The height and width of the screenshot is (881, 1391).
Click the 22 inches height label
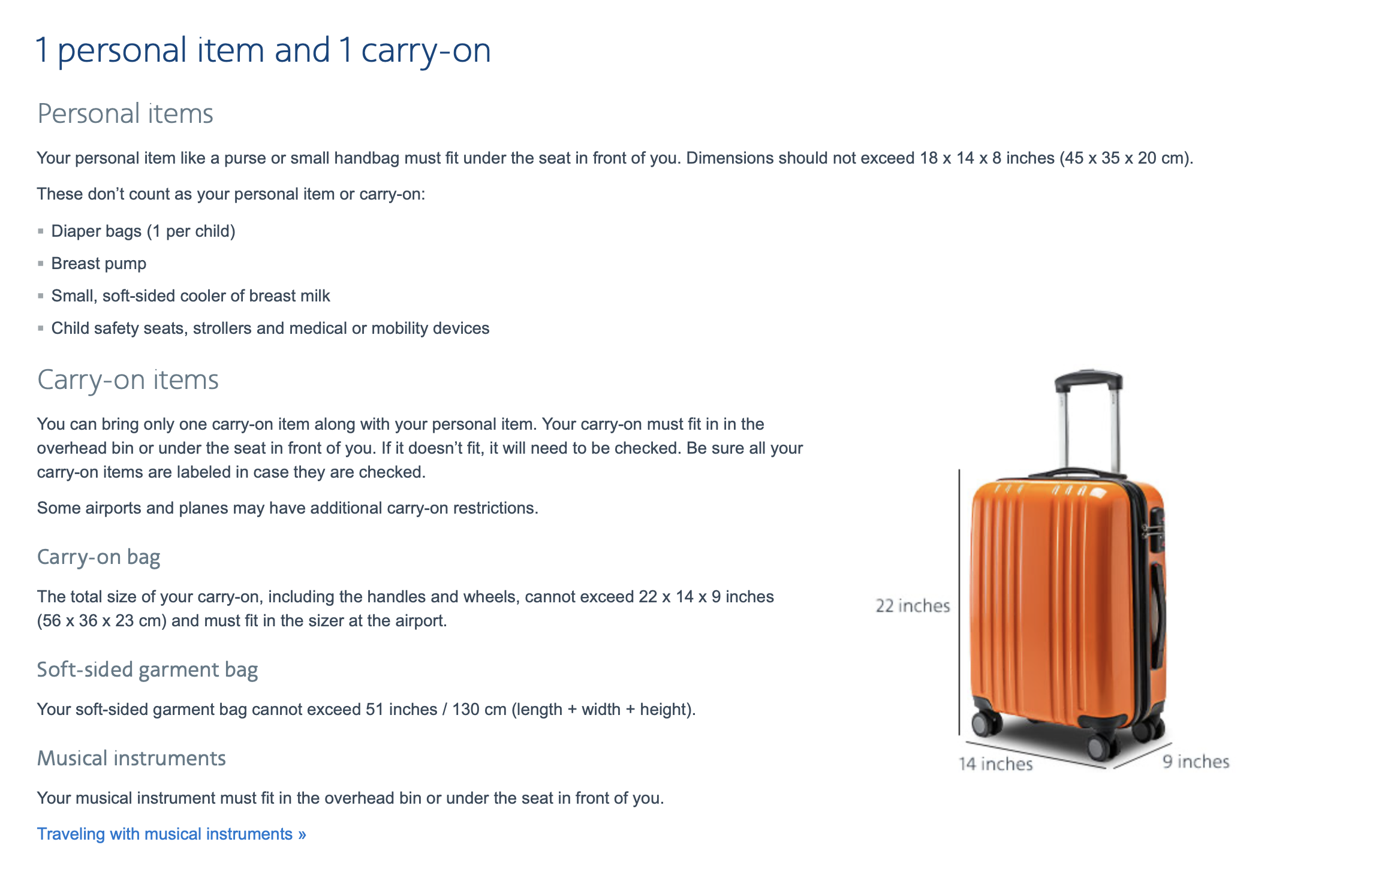[x=913, y=606]
